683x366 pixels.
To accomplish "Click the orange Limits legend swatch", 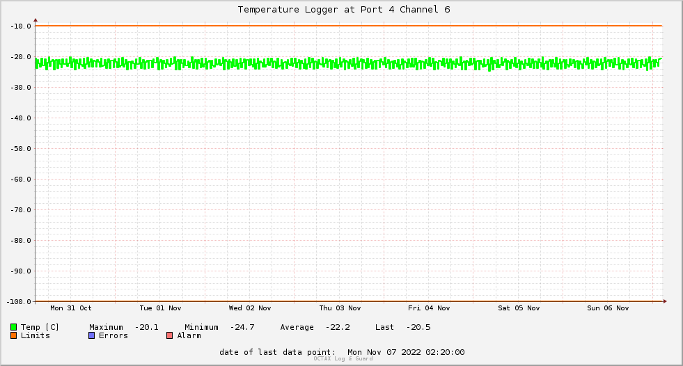I will tap(13, 335).
